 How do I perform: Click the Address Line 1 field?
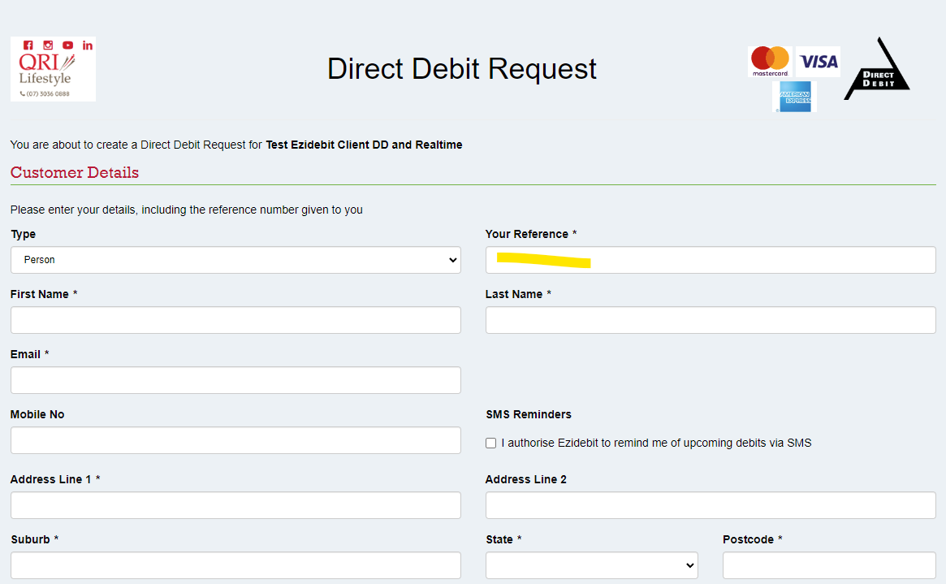[236, 505]
